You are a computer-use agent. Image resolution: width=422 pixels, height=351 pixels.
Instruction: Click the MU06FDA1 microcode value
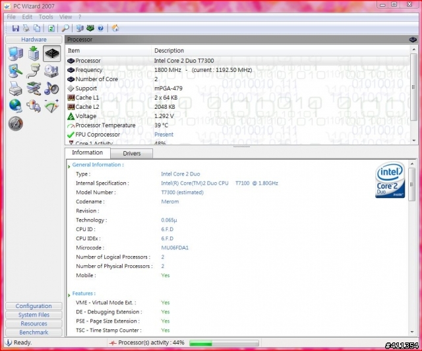click(175, 248)
